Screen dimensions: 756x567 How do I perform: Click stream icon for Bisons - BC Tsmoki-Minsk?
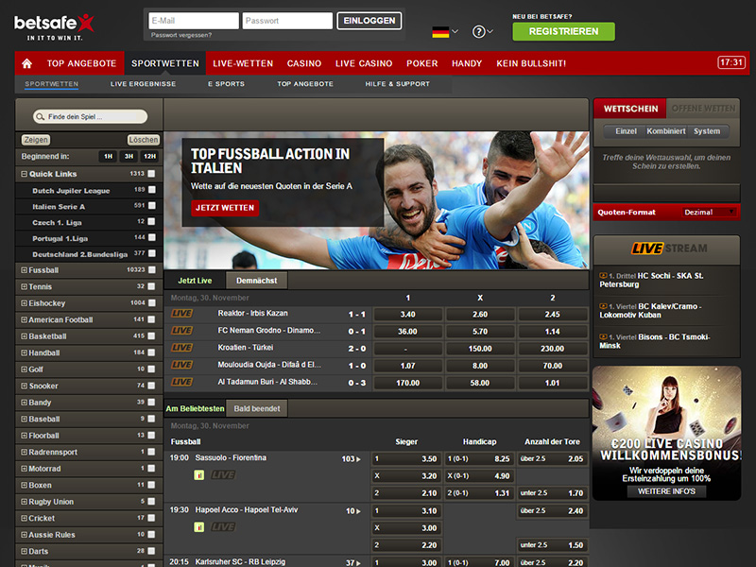pos(603,337)
